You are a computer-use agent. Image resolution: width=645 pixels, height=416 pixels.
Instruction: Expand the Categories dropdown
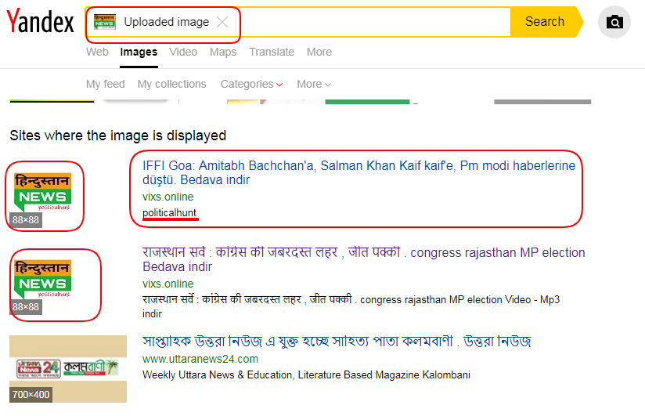coord(251,84)
